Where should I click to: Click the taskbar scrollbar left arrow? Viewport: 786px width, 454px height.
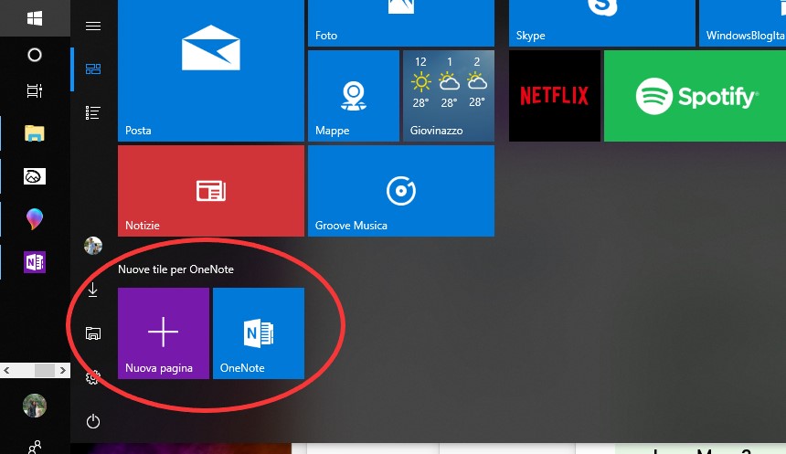[x=6, y=370]
